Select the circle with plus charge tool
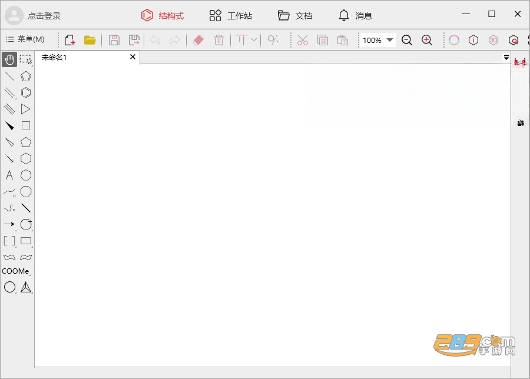530x379 pixels. click(x=26, y=224)
